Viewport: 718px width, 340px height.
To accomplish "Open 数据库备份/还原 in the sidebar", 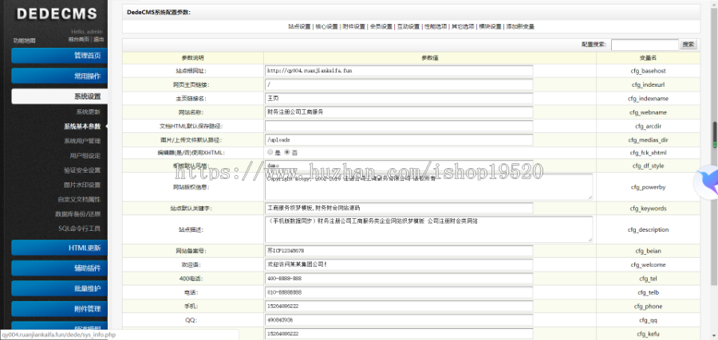I will pos(77,213).
